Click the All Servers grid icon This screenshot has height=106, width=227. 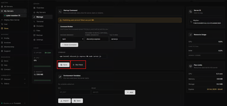tap(2, 6)
